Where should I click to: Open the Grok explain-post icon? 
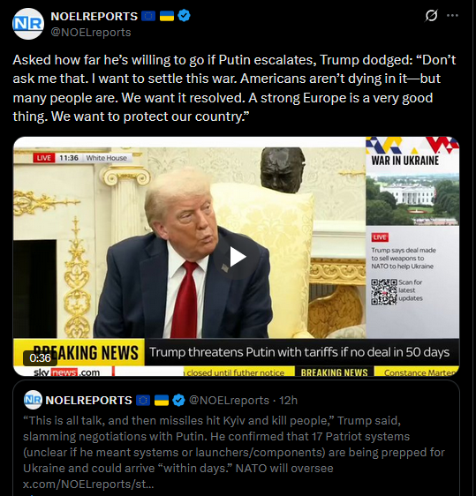[431, 15]
